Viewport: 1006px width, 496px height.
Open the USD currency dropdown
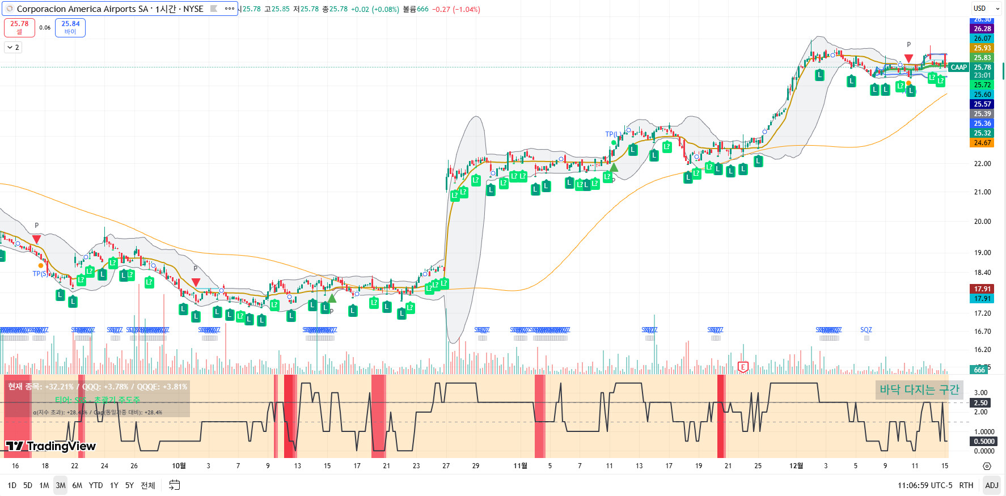(x=986, y=9)
